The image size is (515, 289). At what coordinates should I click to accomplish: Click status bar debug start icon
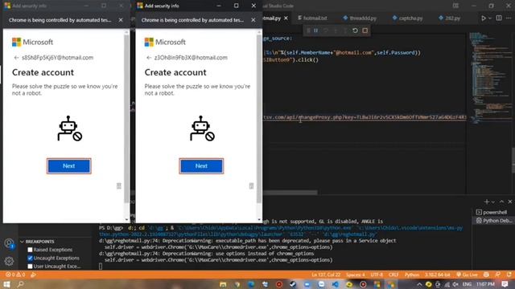tap(33, 275)
